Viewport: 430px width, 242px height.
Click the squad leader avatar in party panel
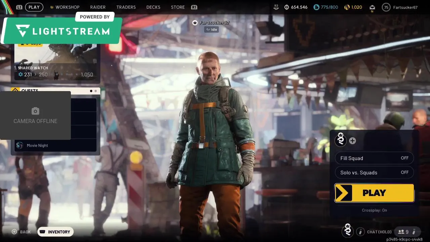[341, 140]
